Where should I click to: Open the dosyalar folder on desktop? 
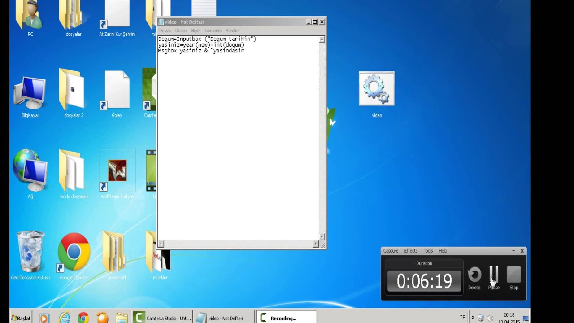click(x=73, y=16)
